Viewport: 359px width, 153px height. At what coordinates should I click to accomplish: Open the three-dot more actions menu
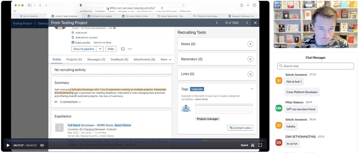tap(130, 49)
